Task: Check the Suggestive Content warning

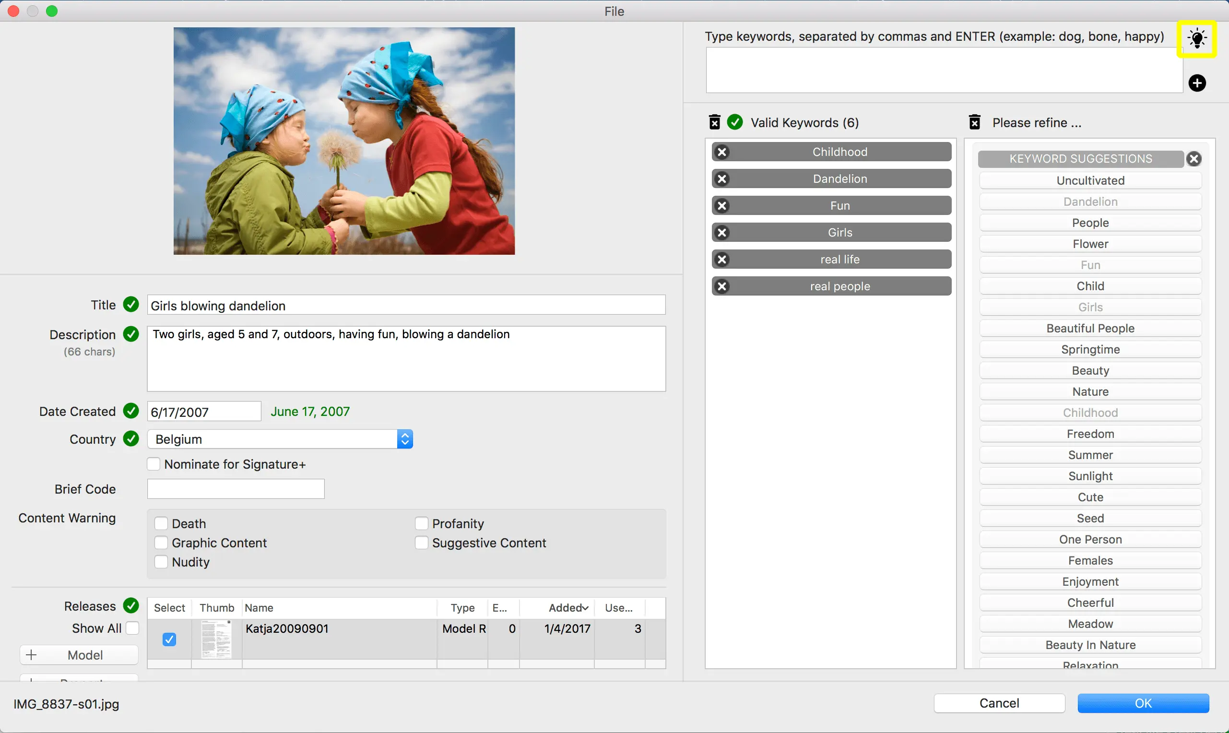Action: click(421, 543)
